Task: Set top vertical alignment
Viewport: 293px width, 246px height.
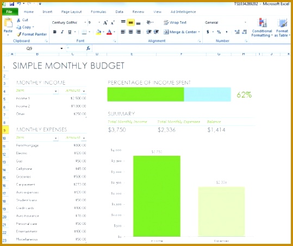Action: [x=123, y=22]
